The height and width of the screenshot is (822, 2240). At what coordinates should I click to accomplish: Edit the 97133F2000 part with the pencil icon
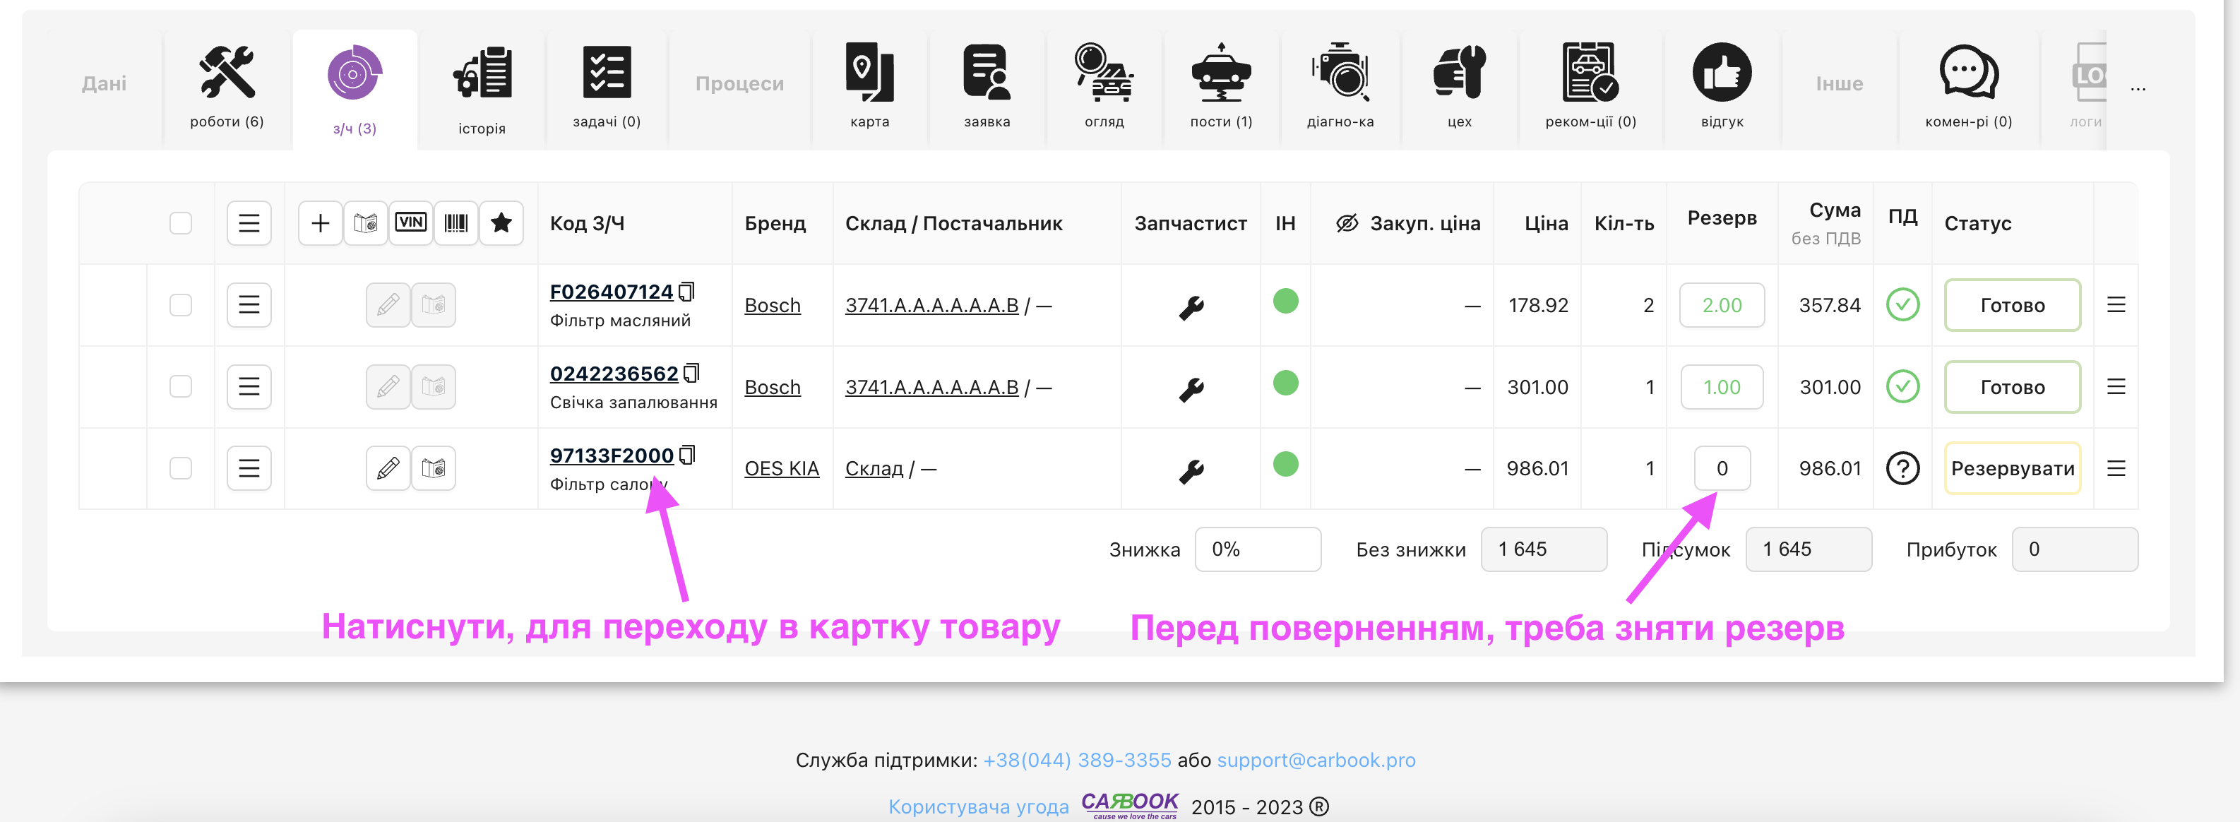388,468
